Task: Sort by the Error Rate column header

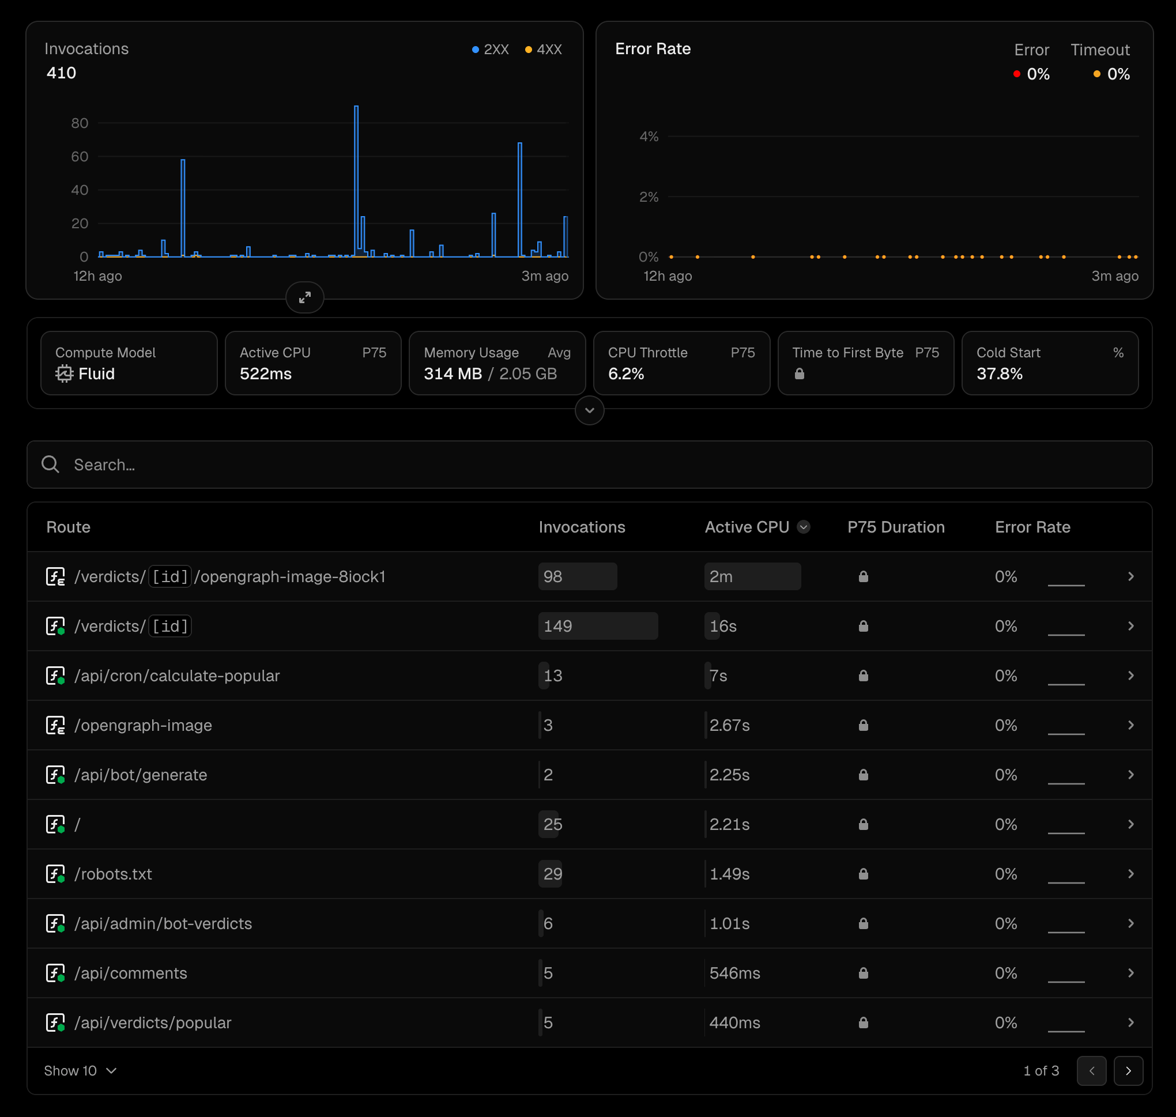Action: 1032,527
